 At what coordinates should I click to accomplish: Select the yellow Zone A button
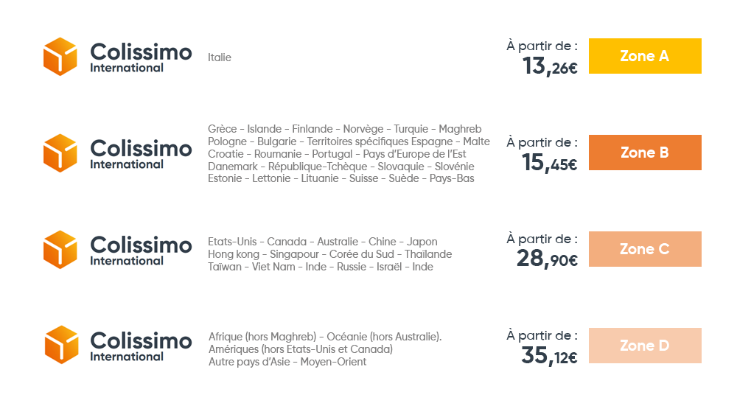(x=645, y=56)
